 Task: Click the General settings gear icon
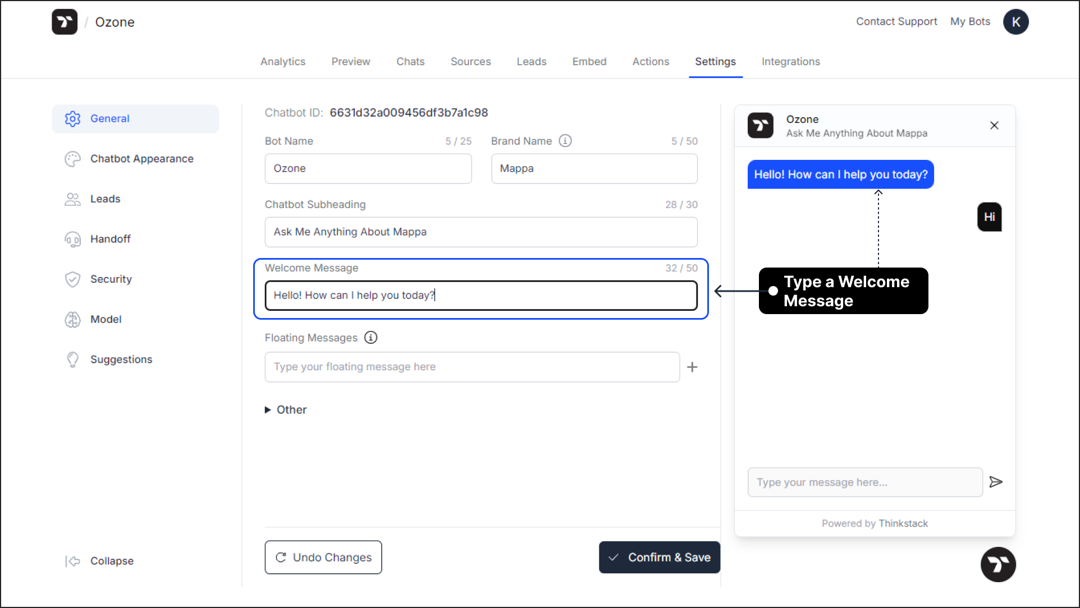coord(73,118)
